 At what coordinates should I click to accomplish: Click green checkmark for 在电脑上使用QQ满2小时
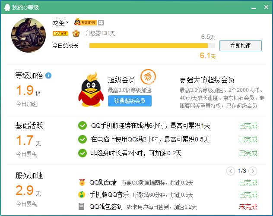83,139
